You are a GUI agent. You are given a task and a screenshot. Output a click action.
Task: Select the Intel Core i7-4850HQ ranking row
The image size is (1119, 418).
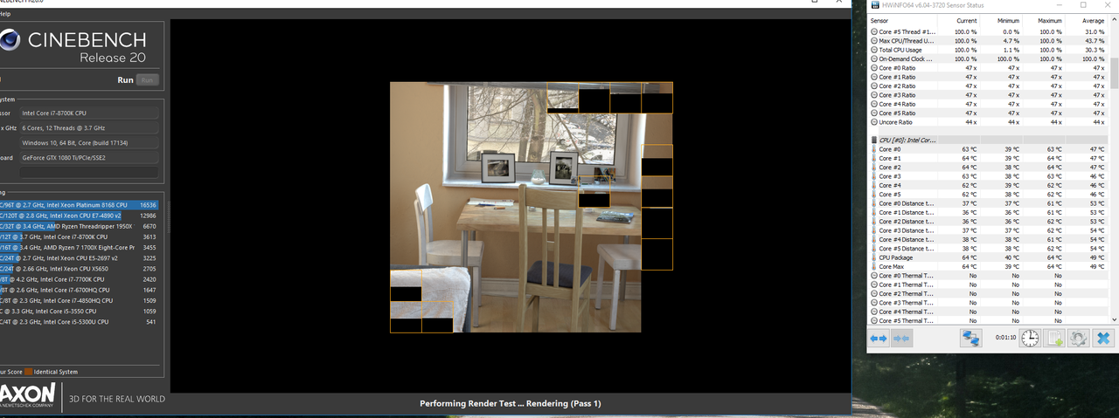[80, 300]
